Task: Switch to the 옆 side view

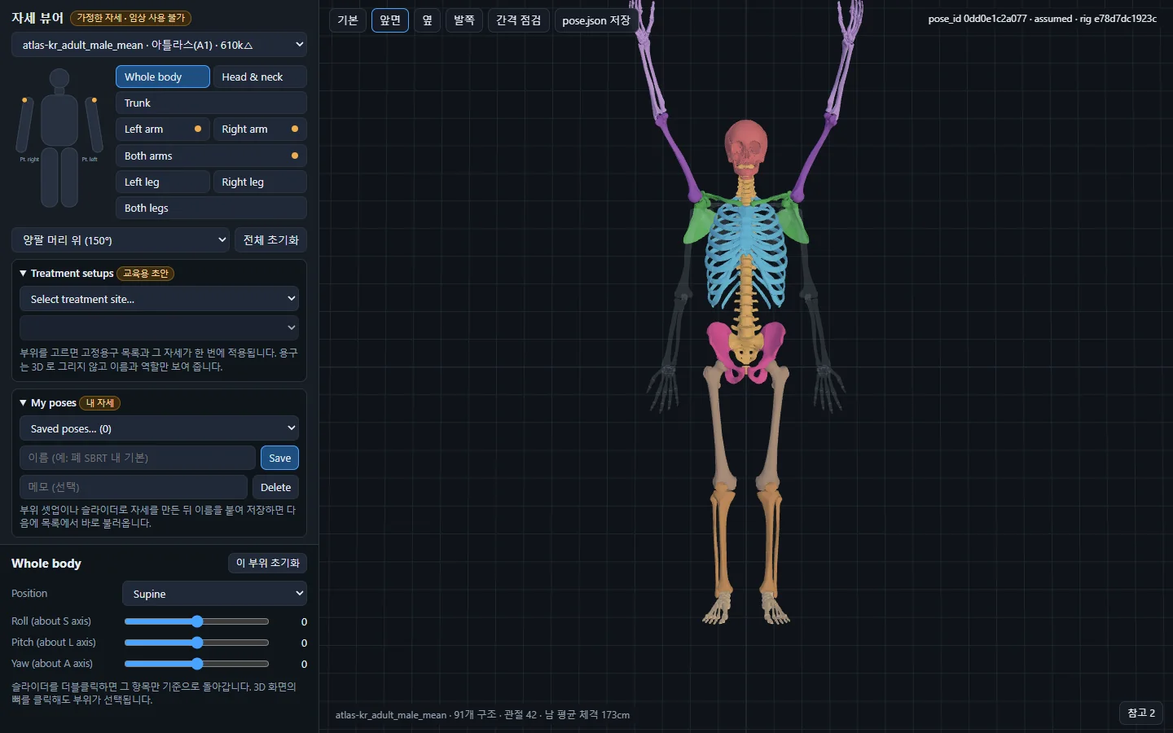Action: click(427, 20)
